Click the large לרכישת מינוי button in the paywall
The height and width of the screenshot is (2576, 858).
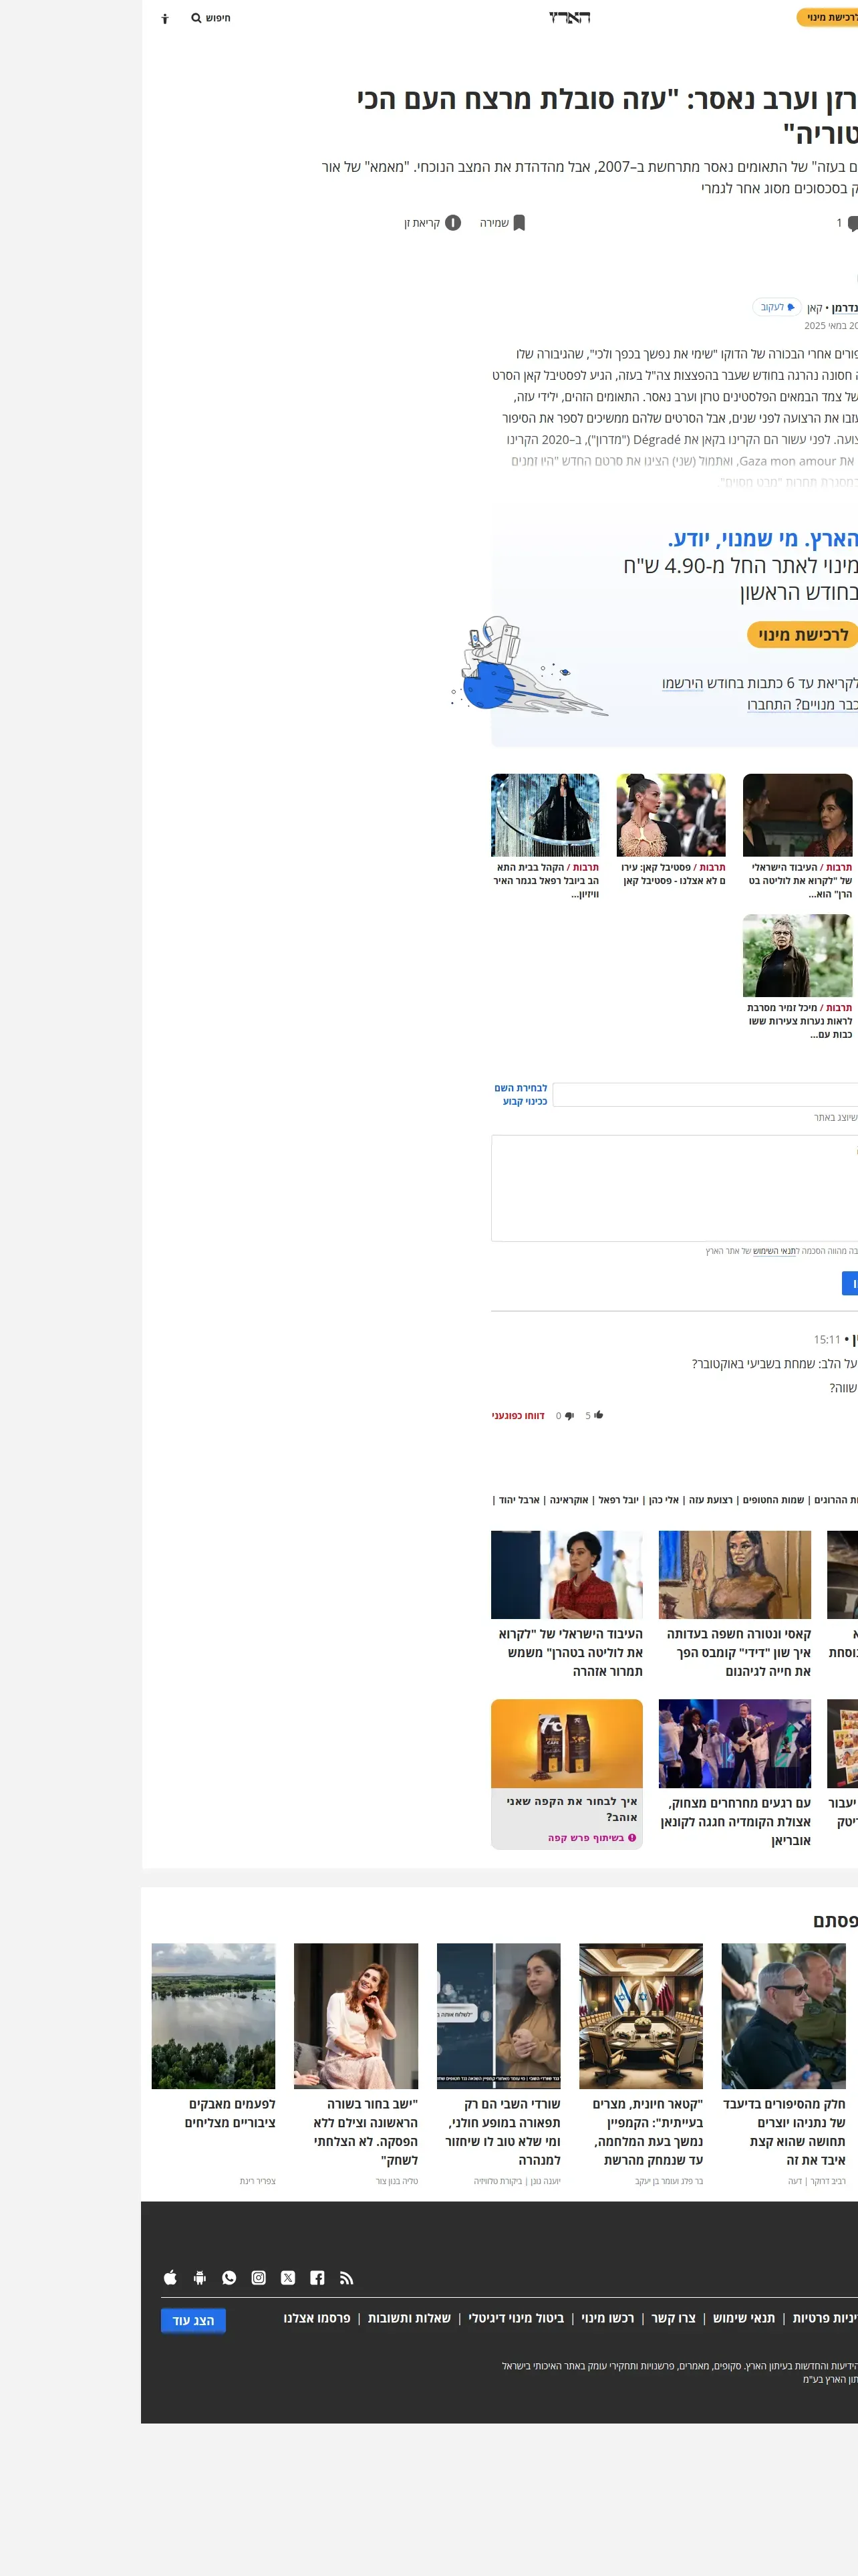click(802, 634)
